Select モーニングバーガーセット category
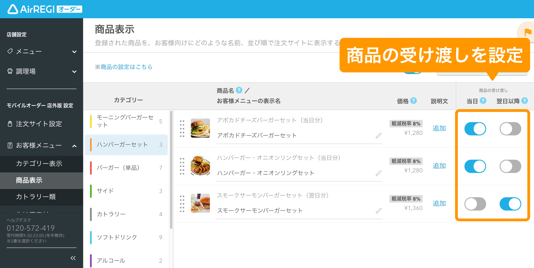 click(x=126, y=121)
